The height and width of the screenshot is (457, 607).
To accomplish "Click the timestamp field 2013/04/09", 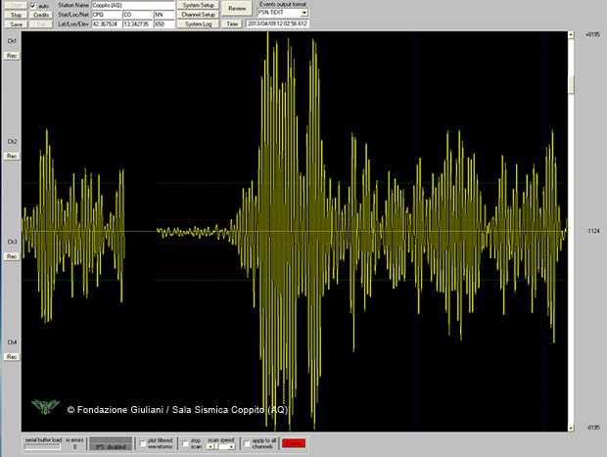I will tap(277, 24).
